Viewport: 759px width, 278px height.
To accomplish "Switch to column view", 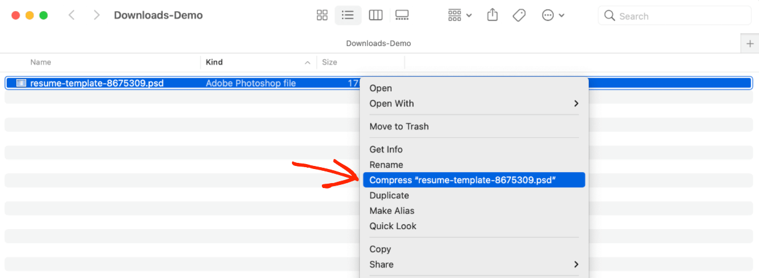I will tap(376, 15).
